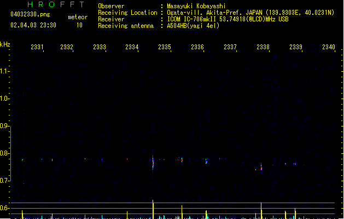The width and height of the screenshot is (344, 219).
Task: Click the 1.0 kHz frequency label
Action: click(4, 98)
